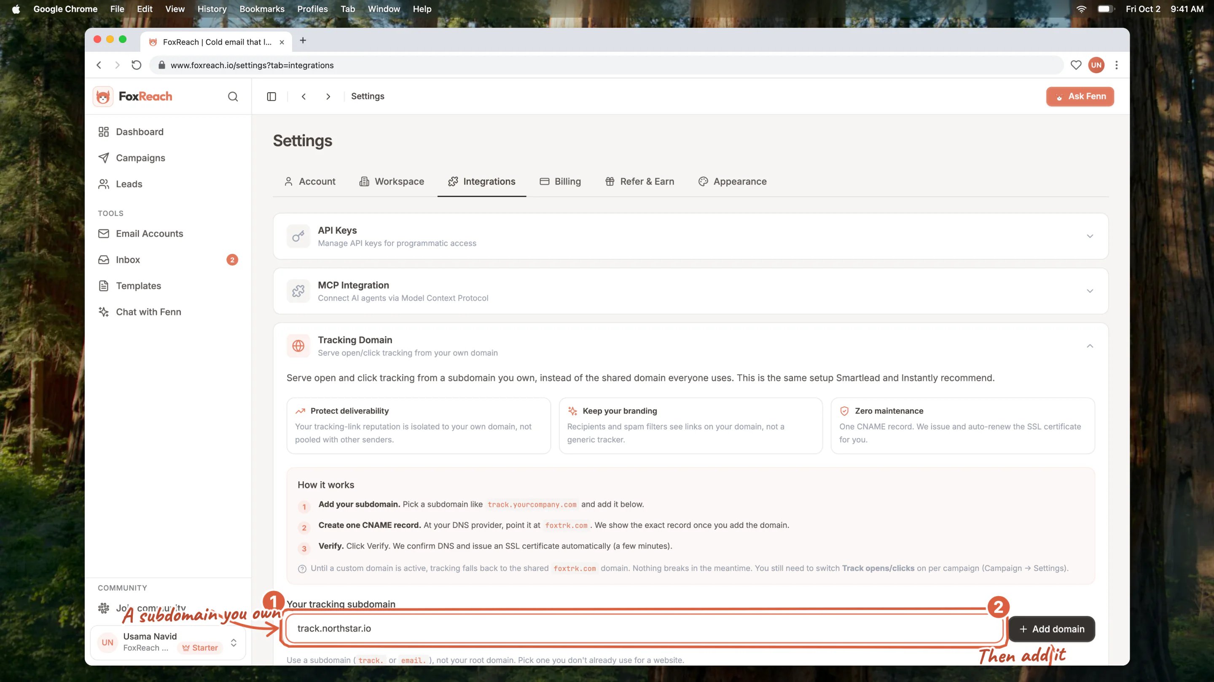This screenshot has height=682, width=1214.
Task: Open Chat with Fenn in the sidebar
Action: coord(168,312)
